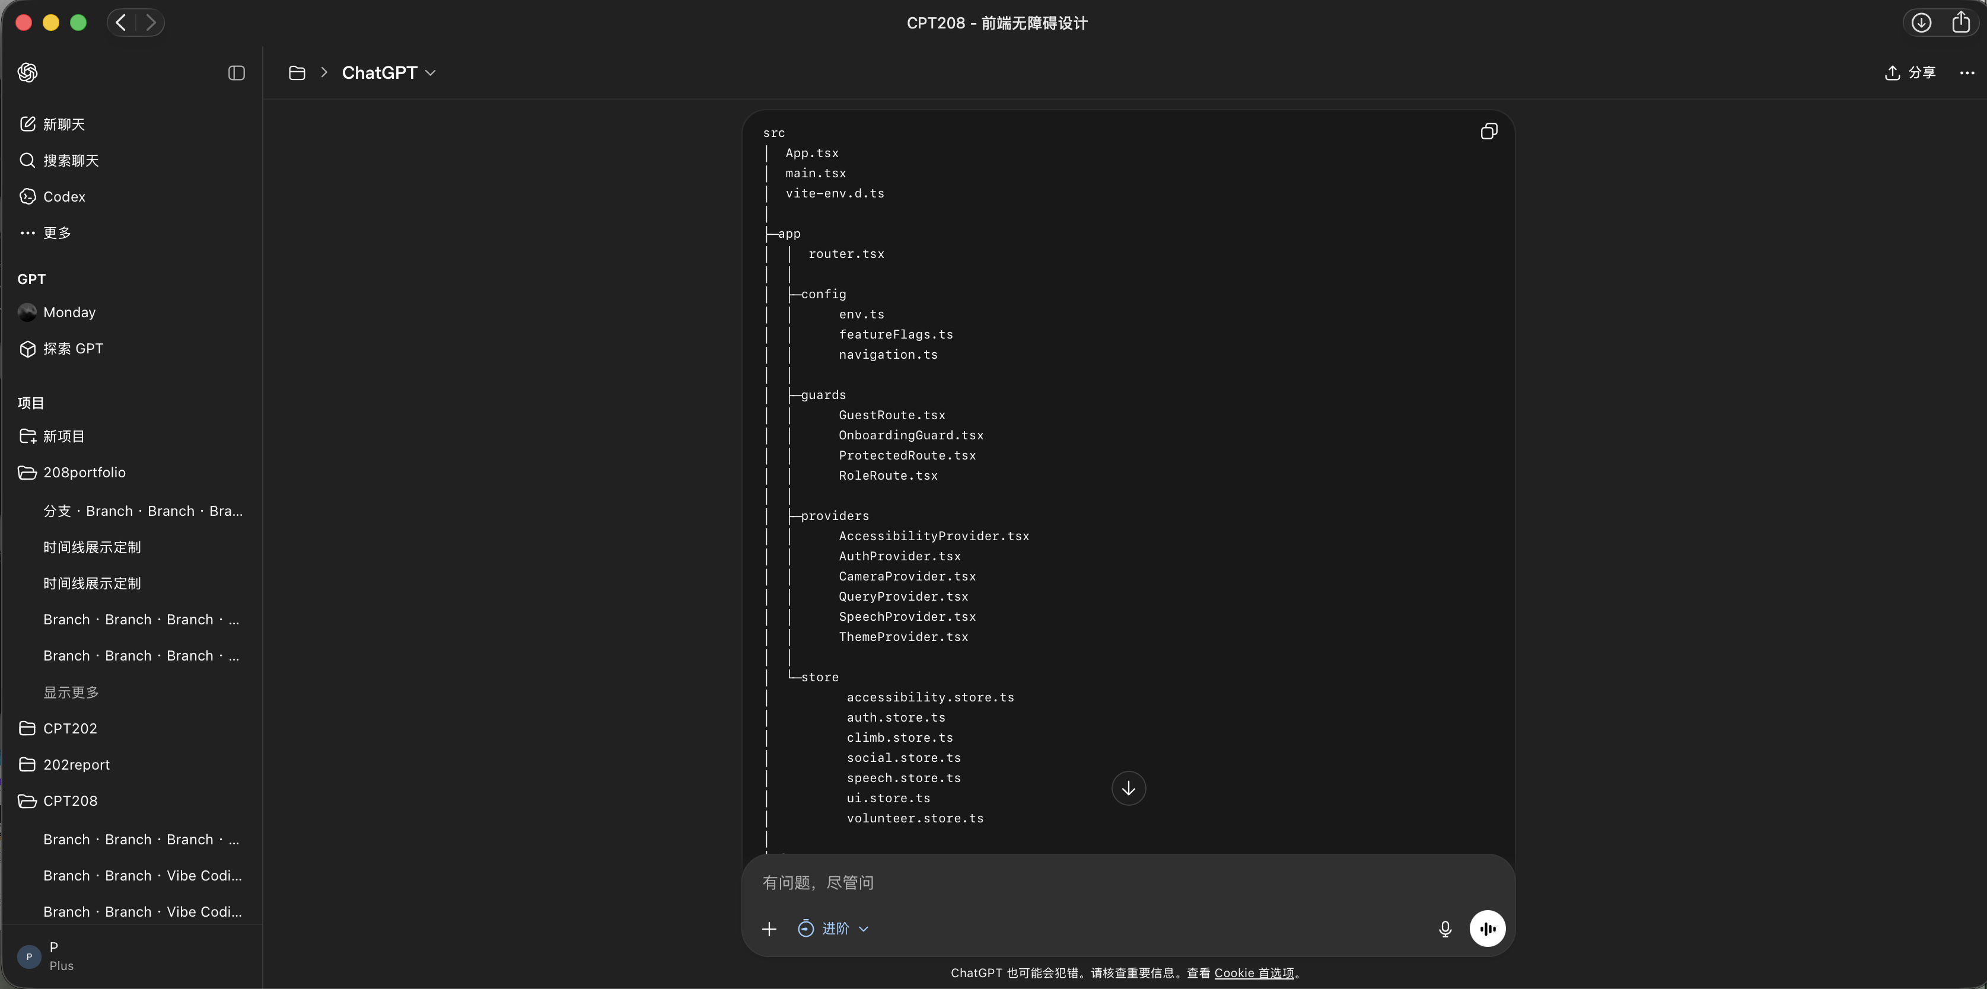
Task: Click the volunteer.store.ts entry
Action: [915, 819]
